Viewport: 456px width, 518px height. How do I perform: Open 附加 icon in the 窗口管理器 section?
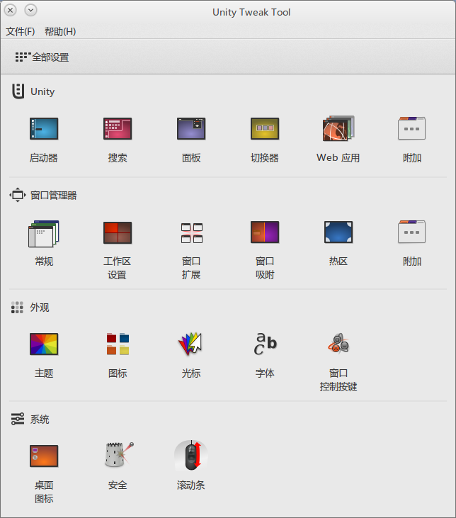[412, 232]
